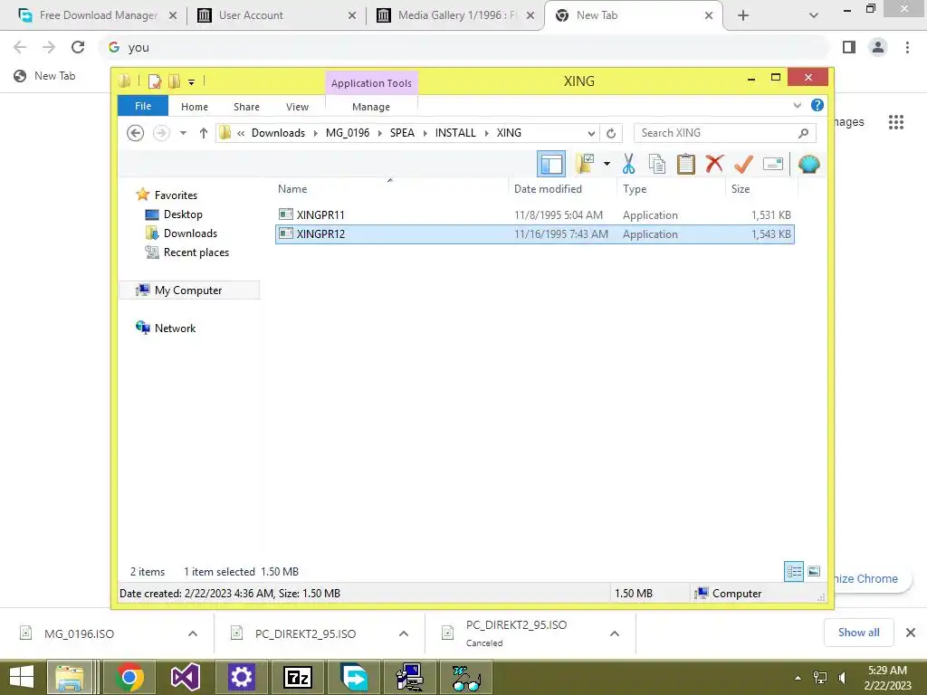Show hidden breadcrumb path with double chevron

pos(241,133)
